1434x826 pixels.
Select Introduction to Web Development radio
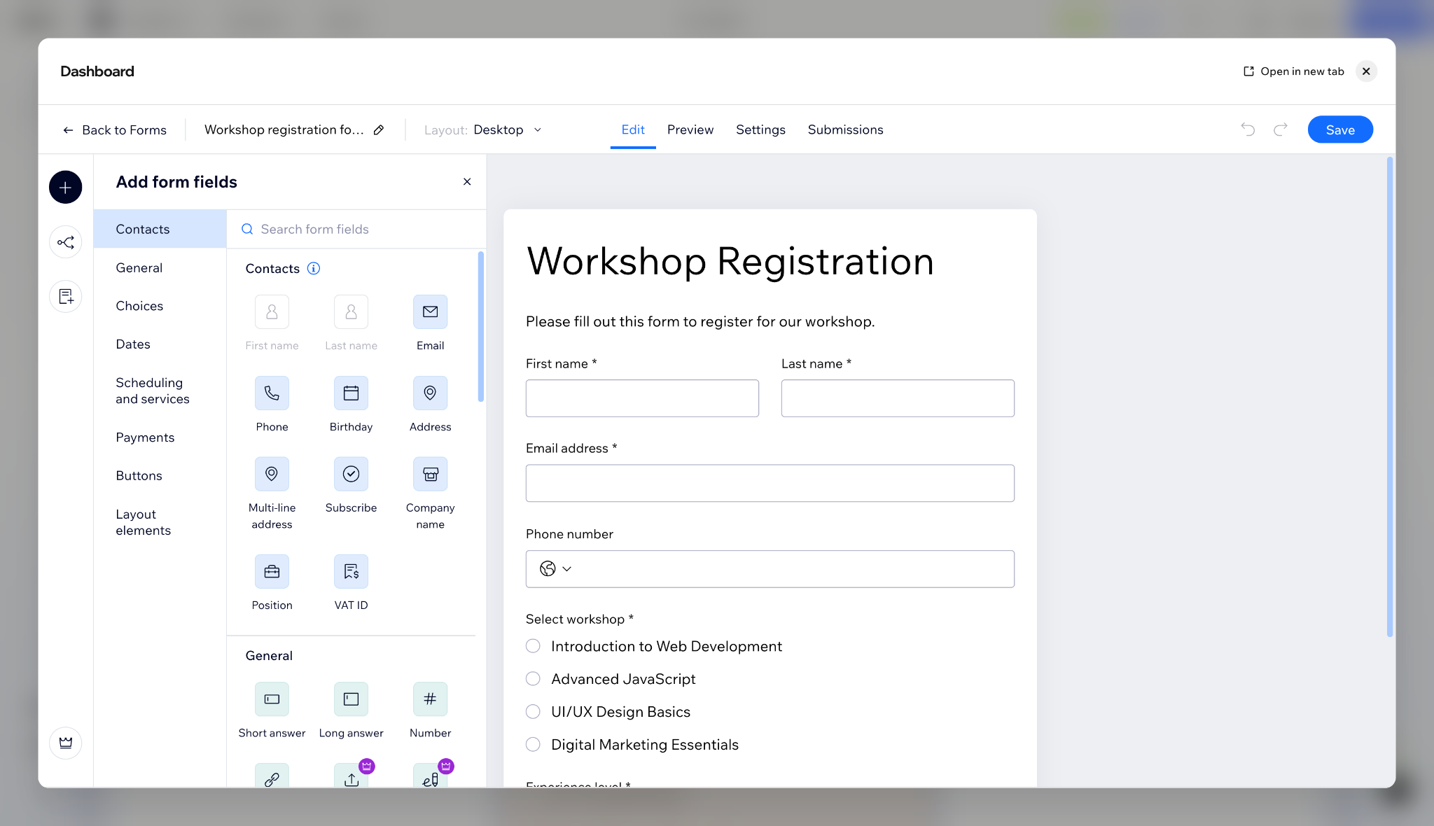533,646
